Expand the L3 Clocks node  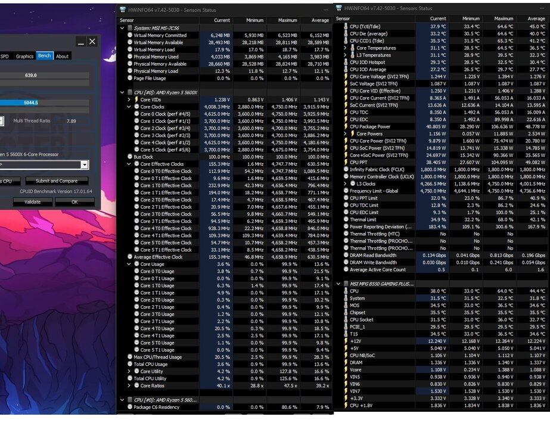pos(345,184)
